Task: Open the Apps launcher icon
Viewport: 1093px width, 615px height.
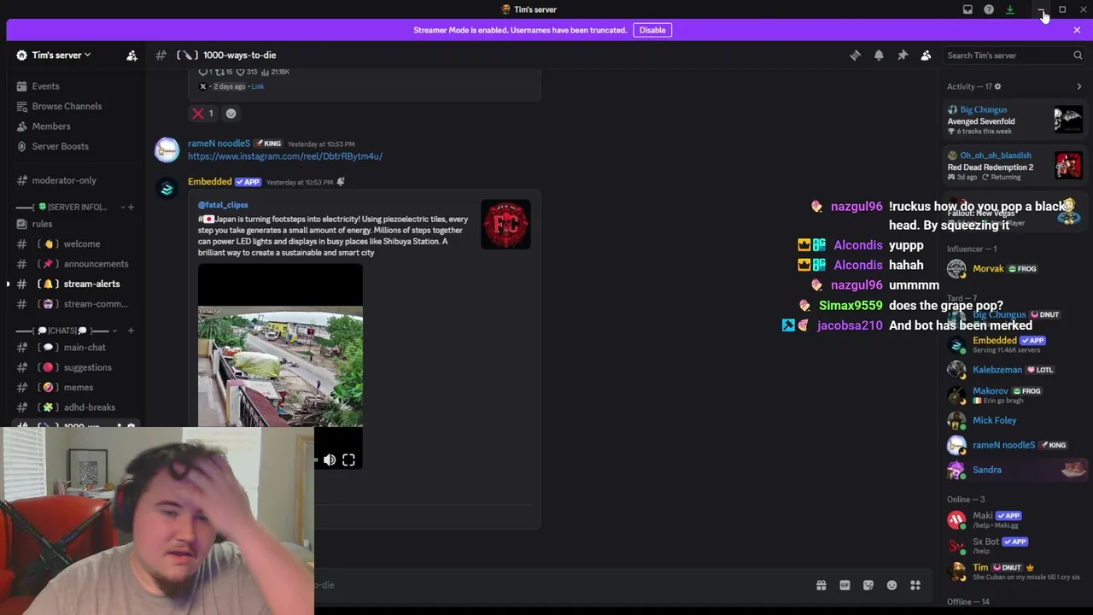Action: (915, 585)
